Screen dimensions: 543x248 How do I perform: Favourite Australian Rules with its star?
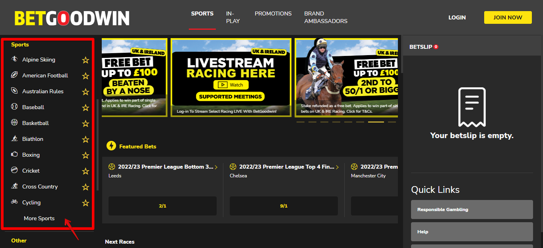(85, 92)
